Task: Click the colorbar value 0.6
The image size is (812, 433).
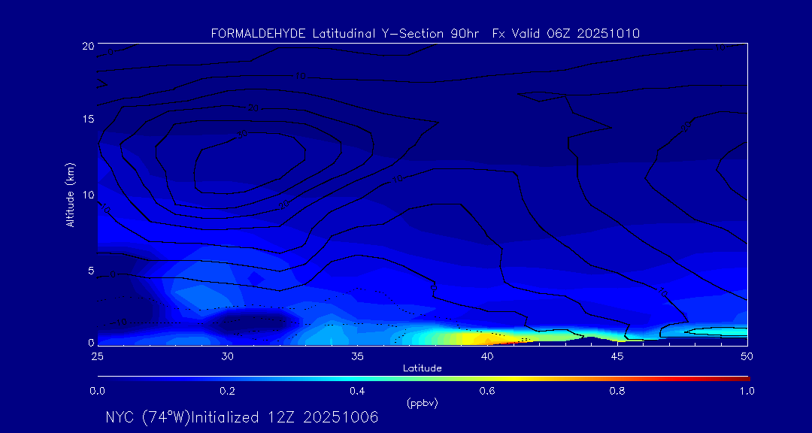Action: 487,391
